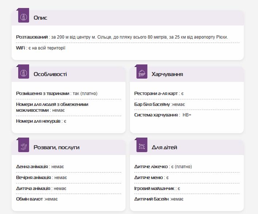This screenshot has height=214, width=258.
Task: Click the Розміщення з тваринами row
Action: click(x=57, y=94)
